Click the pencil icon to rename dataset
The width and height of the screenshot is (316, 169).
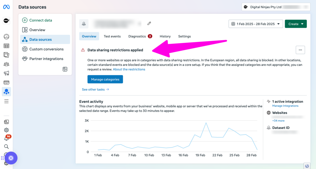point(149,23)
